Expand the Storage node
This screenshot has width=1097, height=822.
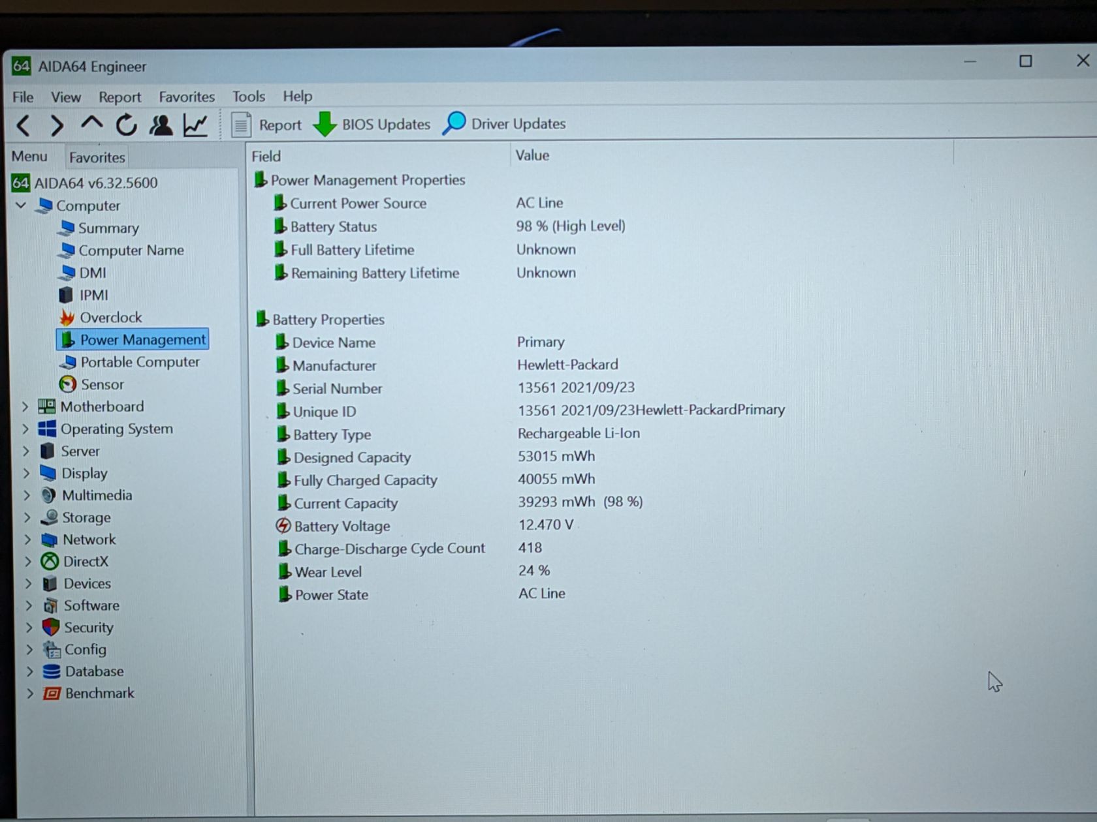click(27, 518)
